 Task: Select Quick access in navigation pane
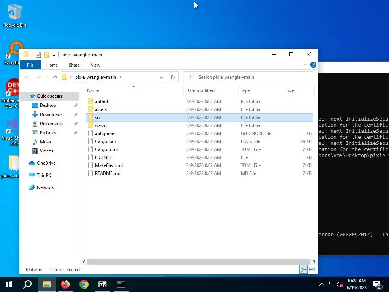tap(50, 96)
